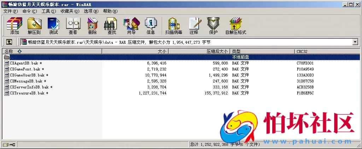
Task: Go up one folder level button
Action: pyautogui.click(x=9, y=42)
